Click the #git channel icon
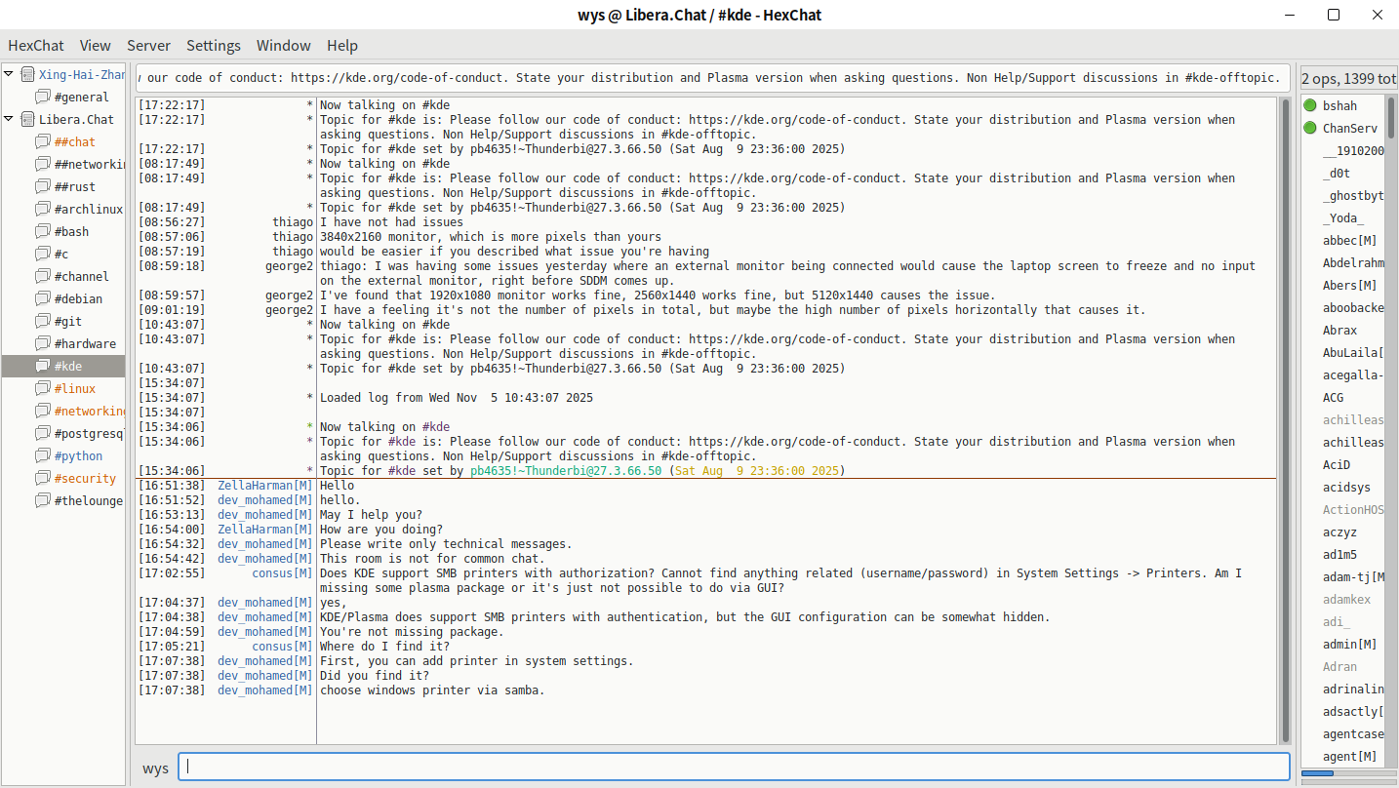 [43, 321]
